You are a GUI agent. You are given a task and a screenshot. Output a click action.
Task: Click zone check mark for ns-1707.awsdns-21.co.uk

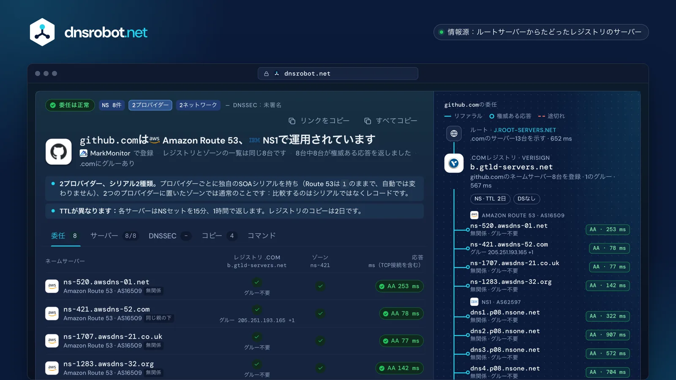click(320, 341)
